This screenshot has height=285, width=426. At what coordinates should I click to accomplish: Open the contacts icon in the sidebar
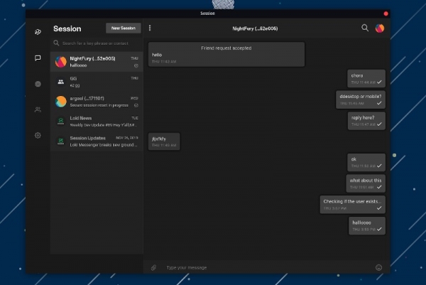coord(38,109)
